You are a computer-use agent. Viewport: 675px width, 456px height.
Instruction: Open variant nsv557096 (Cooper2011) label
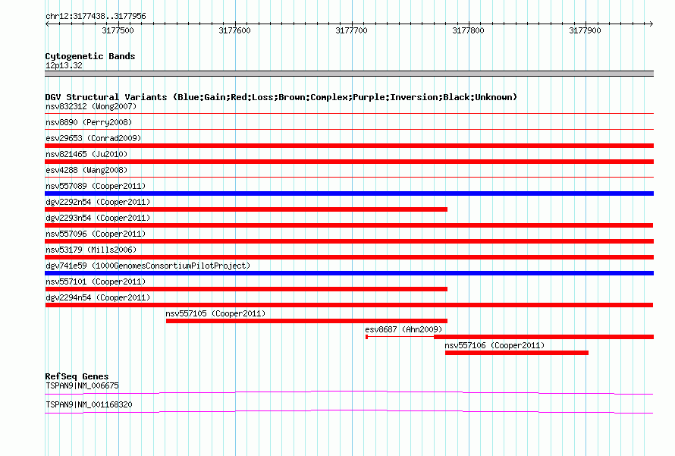pyautogui.click(x=96, y=234)
